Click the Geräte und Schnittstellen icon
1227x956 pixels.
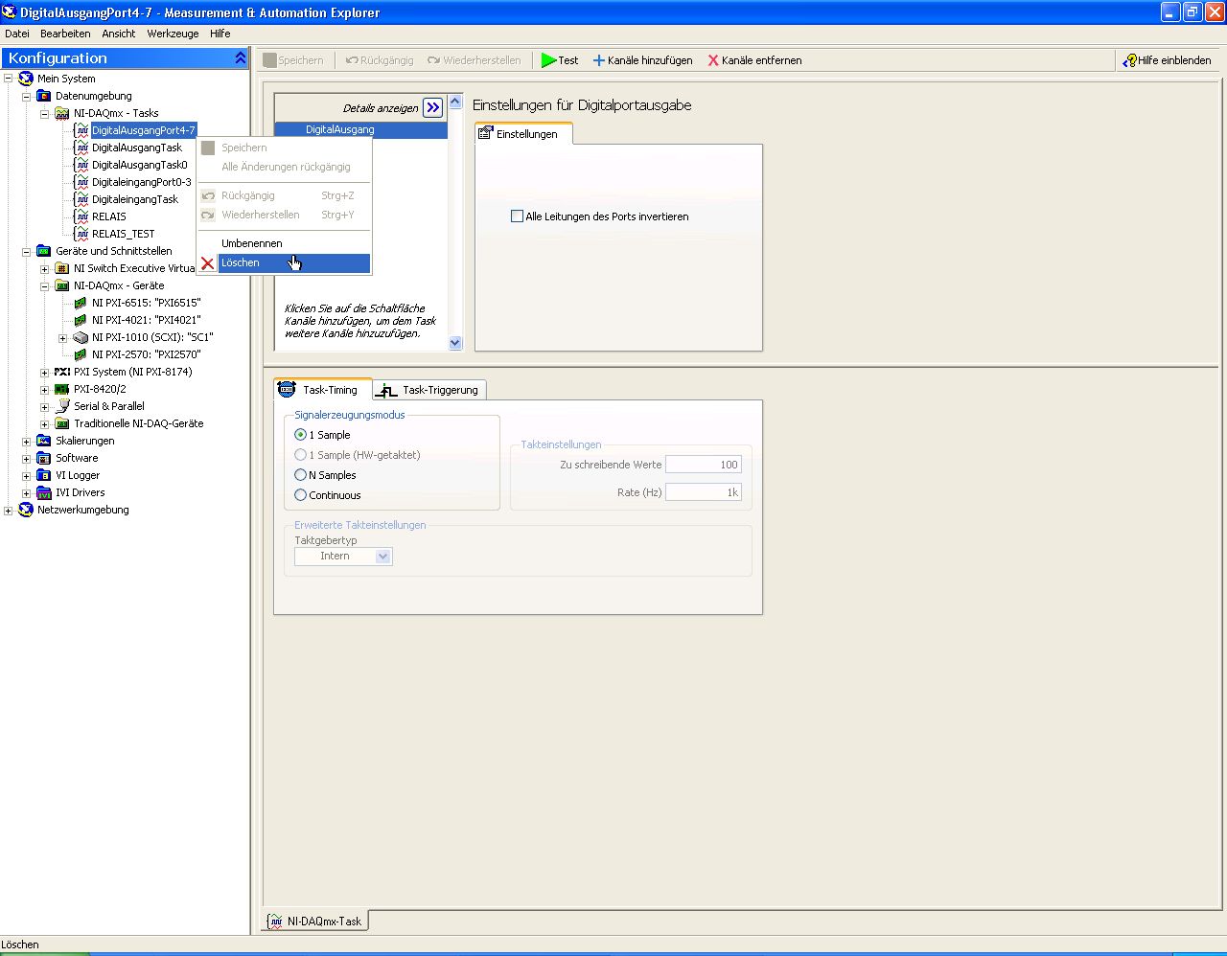(x=44, y=251)
